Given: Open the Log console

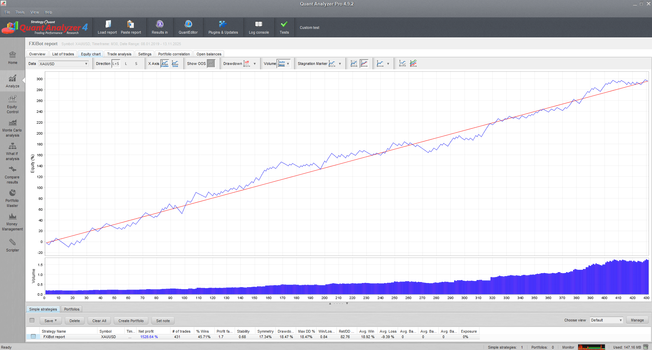Looking at the screenshot, I should 258,24.
